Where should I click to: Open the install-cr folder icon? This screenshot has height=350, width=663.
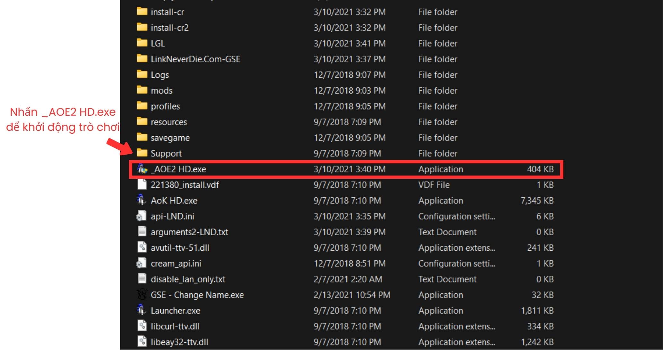pos(142,12)
